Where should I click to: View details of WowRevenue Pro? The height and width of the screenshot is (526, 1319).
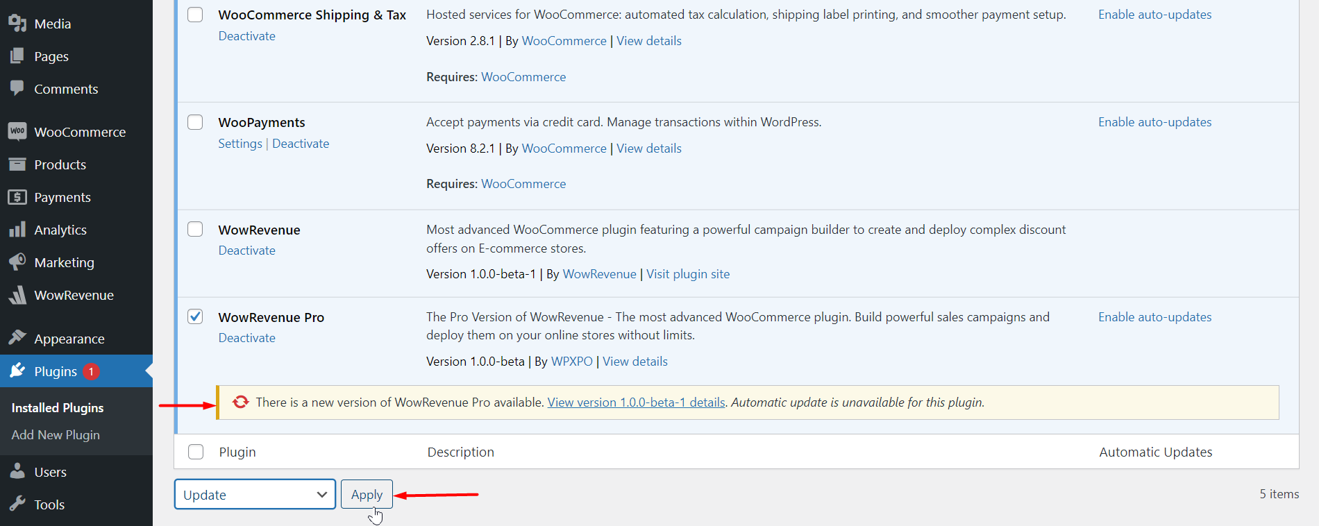point(635,362)
